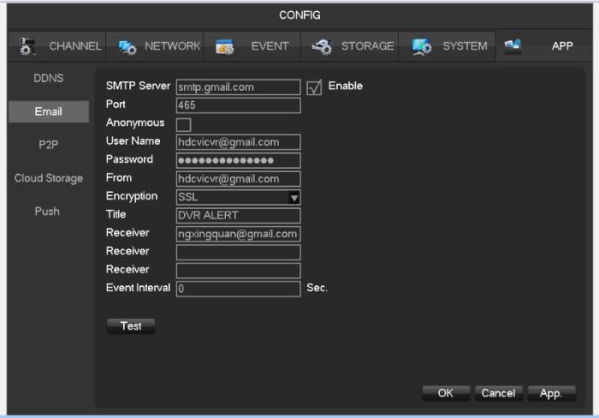Select P2P in the sidebar

[x=48, y=145]
